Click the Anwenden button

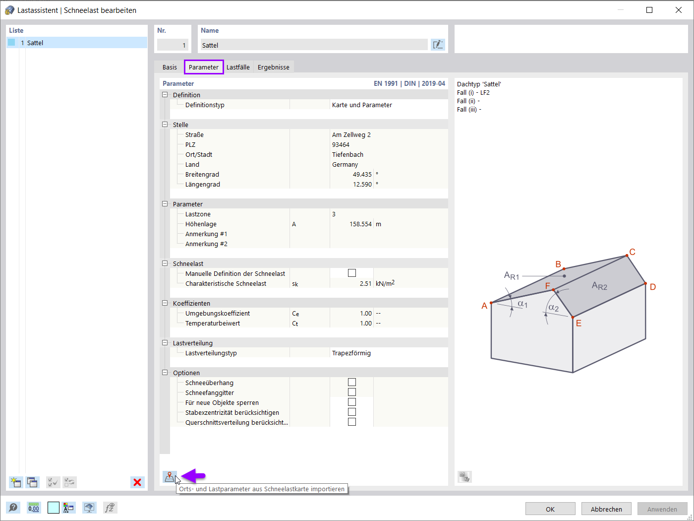click(662, 509)
